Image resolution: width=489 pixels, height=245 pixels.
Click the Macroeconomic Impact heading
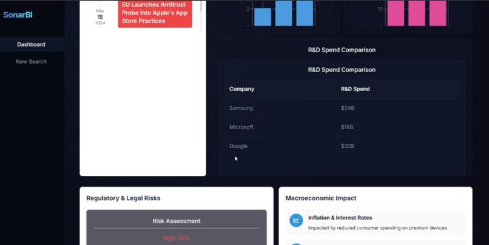tap(320, 198)
